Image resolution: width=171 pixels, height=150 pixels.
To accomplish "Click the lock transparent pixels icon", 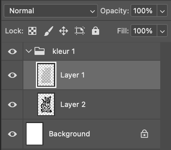I will click(32, 31).
